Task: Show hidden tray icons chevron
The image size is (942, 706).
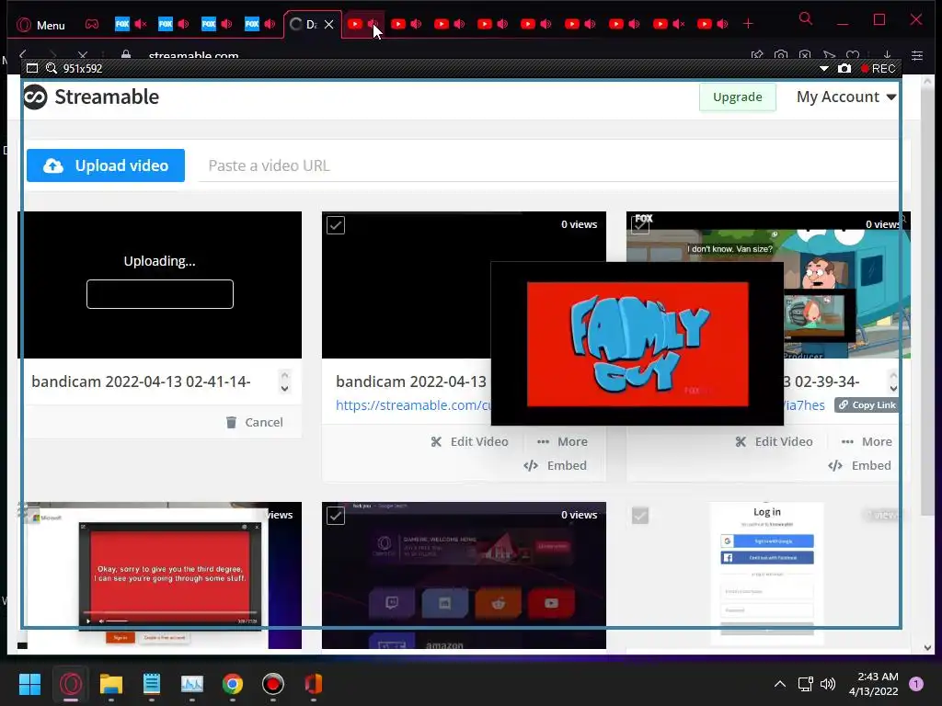Action: tap(780, 684)
